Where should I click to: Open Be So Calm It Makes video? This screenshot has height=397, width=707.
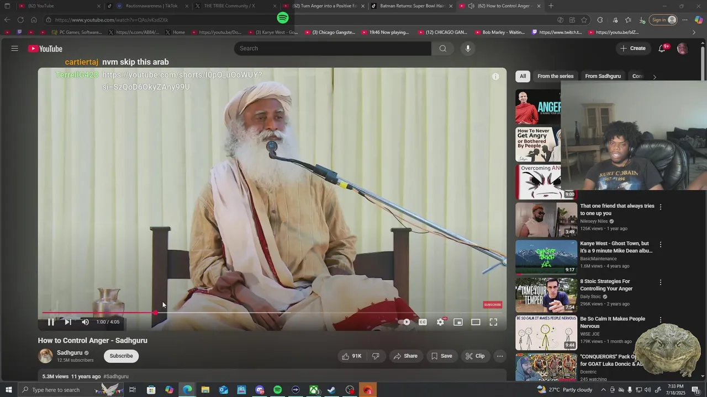coord(613,323)
